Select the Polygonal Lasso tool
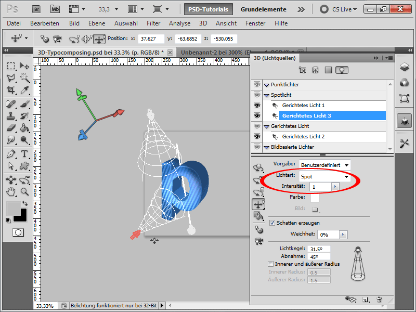Image resolution: width=416 pixels, height=312 pixels. [x=10, y=77]
